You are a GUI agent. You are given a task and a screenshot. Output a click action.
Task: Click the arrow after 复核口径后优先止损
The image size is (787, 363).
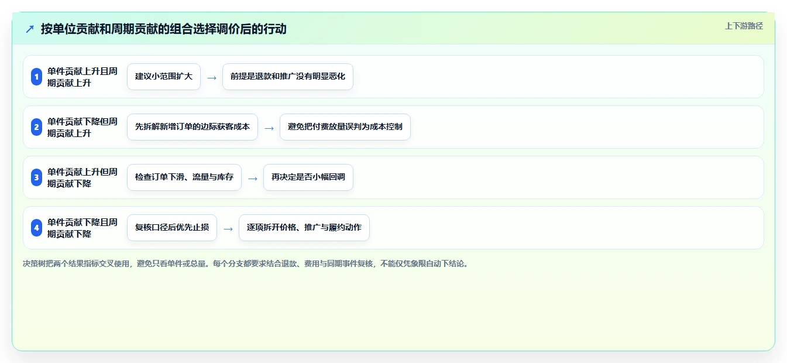[228, 228]
